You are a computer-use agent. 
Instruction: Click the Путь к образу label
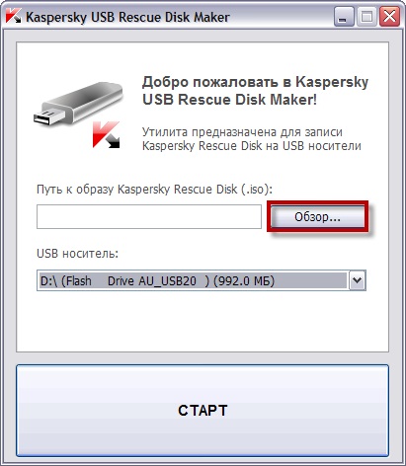[155, 190]
